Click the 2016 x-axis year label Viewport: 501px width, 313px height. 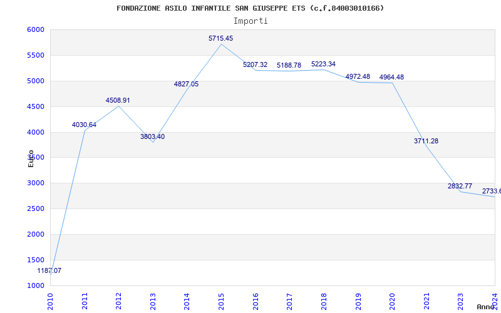[256, 302]
